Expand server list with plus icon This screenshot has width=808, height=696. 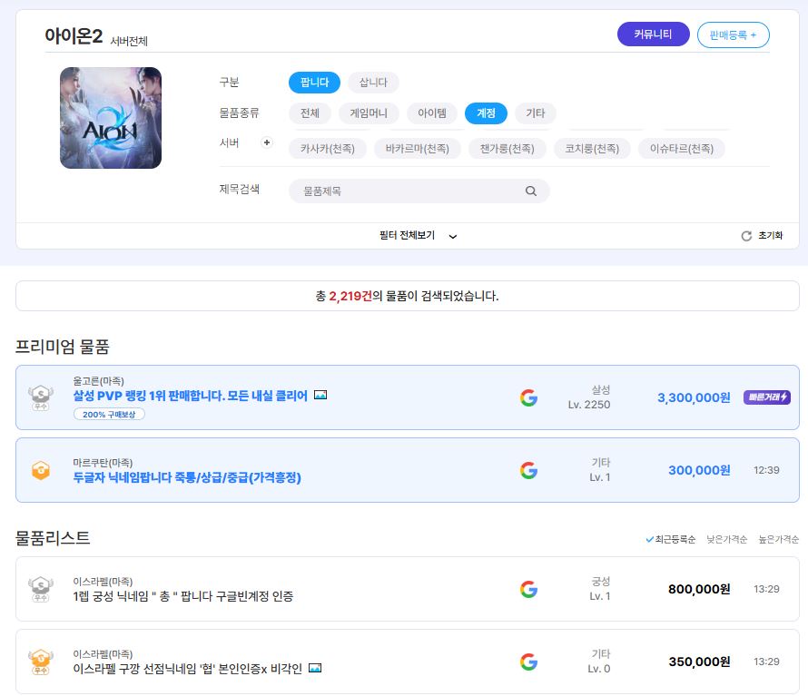click(x=266, y=142)
